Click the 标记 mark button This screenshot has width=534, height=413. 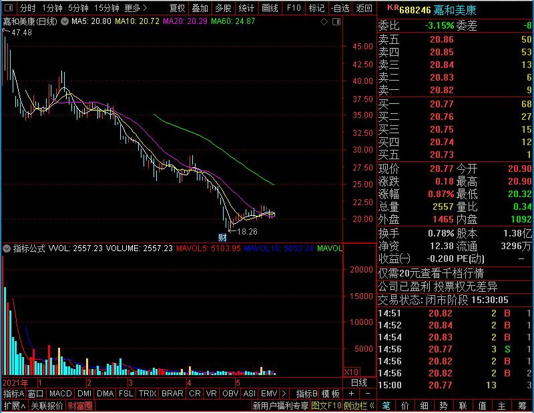coord(316,8)
